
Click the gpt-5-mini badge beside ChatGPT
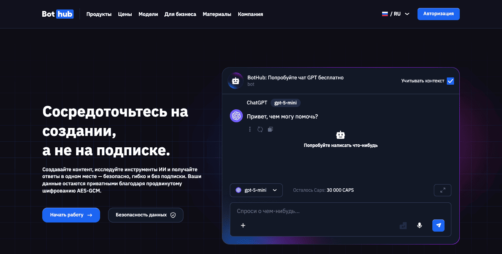285,103
